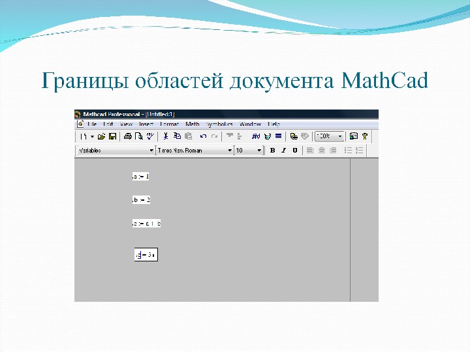This screenshot has width=470, height=352.
Task: Click the Insert Component icon
Action: tap(305, 136)
